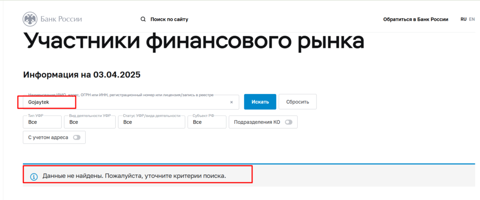Open the Обратиться в Банк России link
Image resolution: width=480 pixels, height=200 pixels.
416,19
